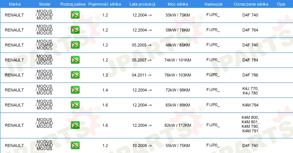Select the 72kW / 98KM power cell

[x=178, y=90]
